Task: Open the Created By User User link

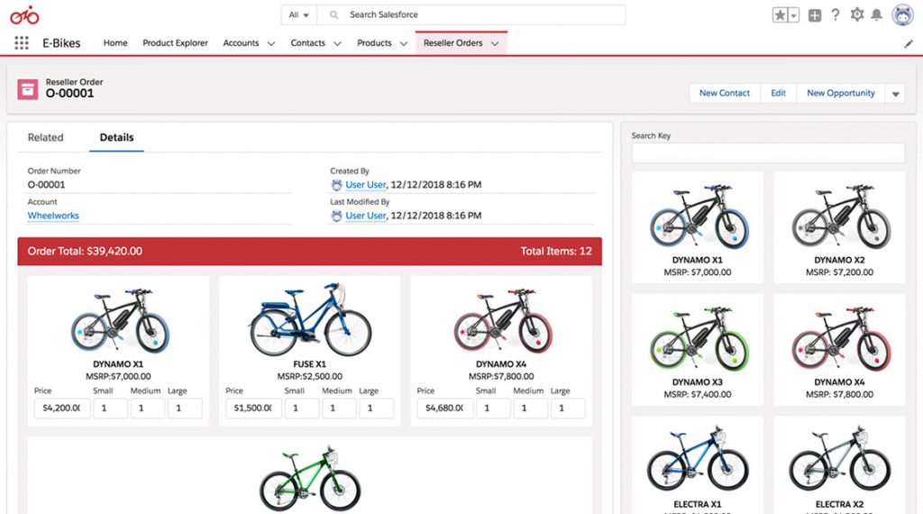Action: click(x=366, y=184)
